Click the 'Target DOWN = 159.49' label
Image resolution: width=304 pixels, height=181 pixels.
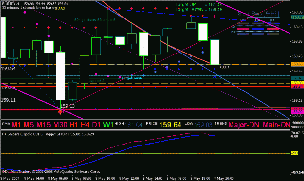click(199, 10)
